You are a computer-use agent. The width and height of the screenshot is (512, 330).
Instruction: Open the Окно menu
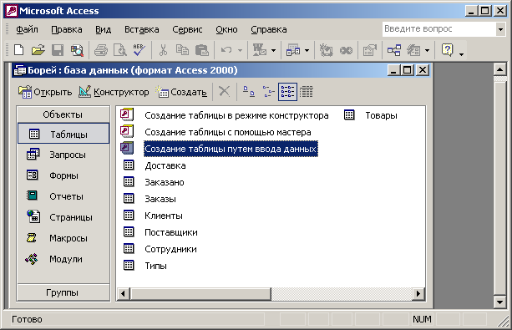tap(226, 29)
